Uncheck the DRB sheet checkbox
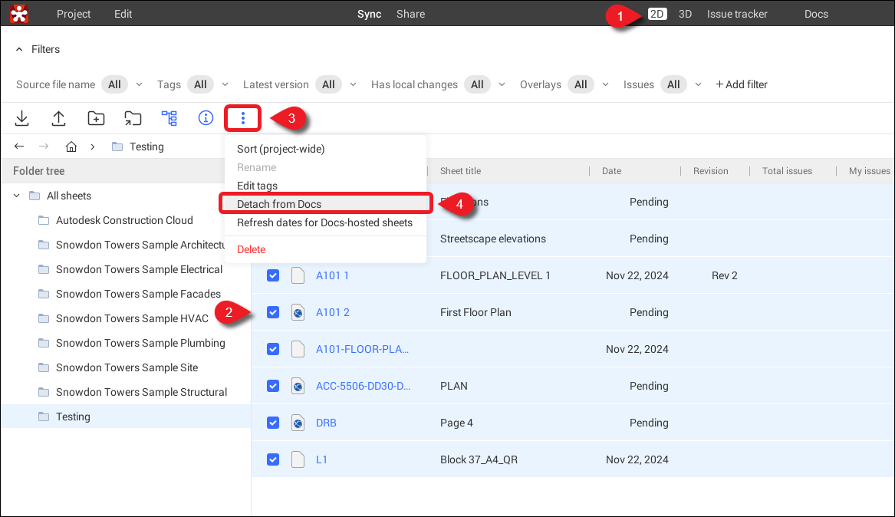895x517 pixels. point(273,423)
